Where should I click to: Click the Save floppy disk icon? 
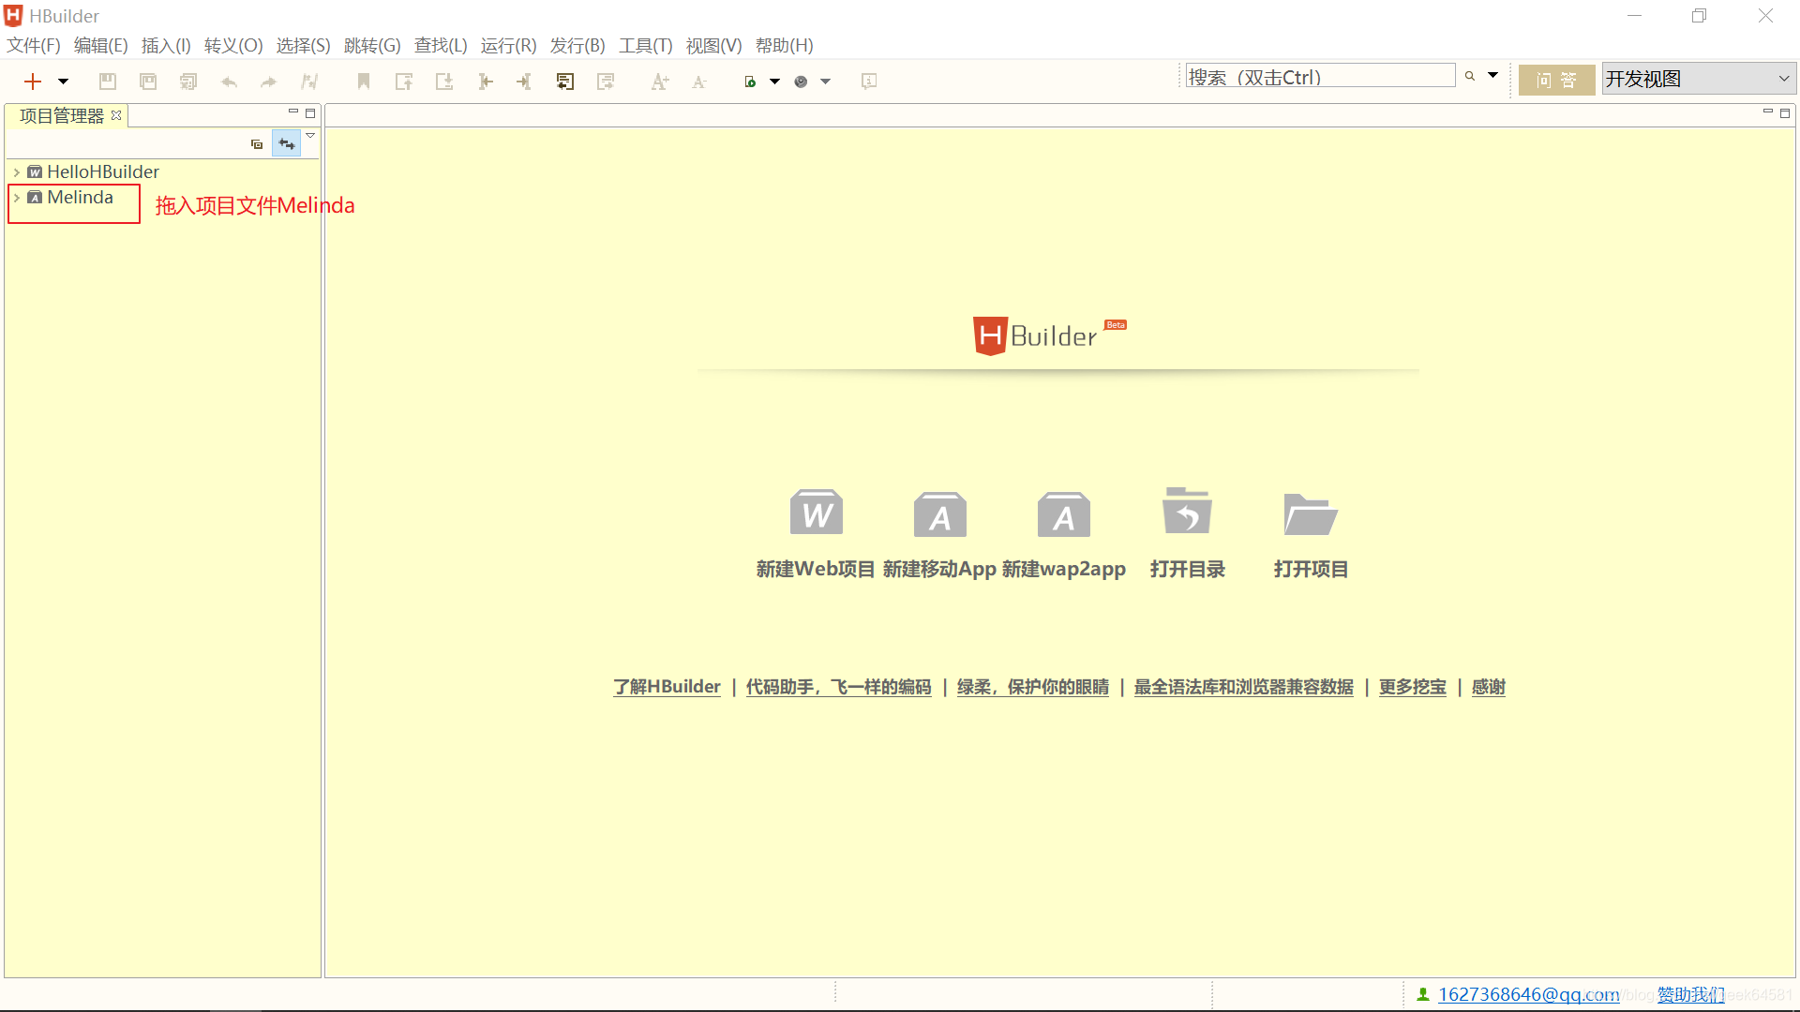tap(108, 82)
